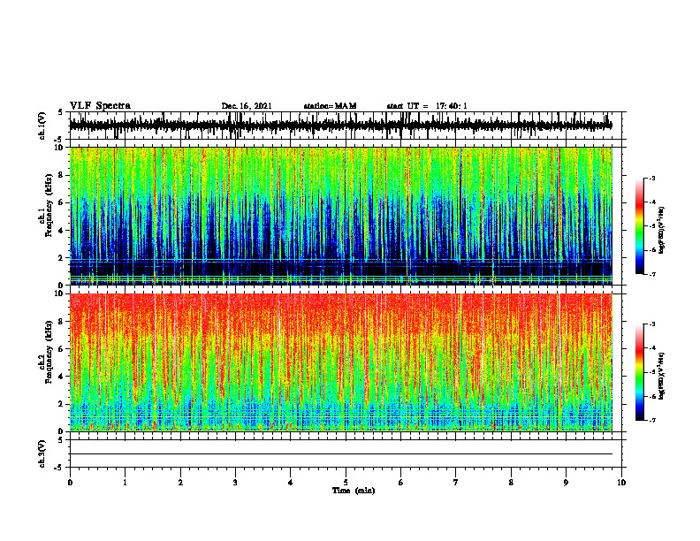
Task: Click the time axis tick label '3'
Action: [x=235, y=483]
